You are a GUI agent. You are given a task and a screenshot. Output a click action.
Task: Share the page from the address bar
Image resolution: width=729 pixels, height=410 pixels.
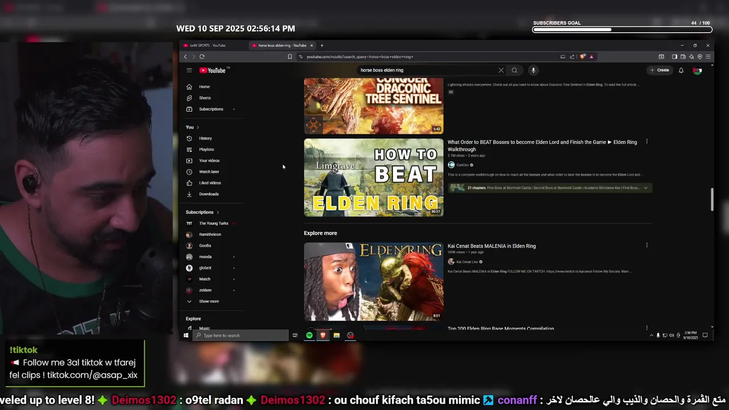click(572, 56)
